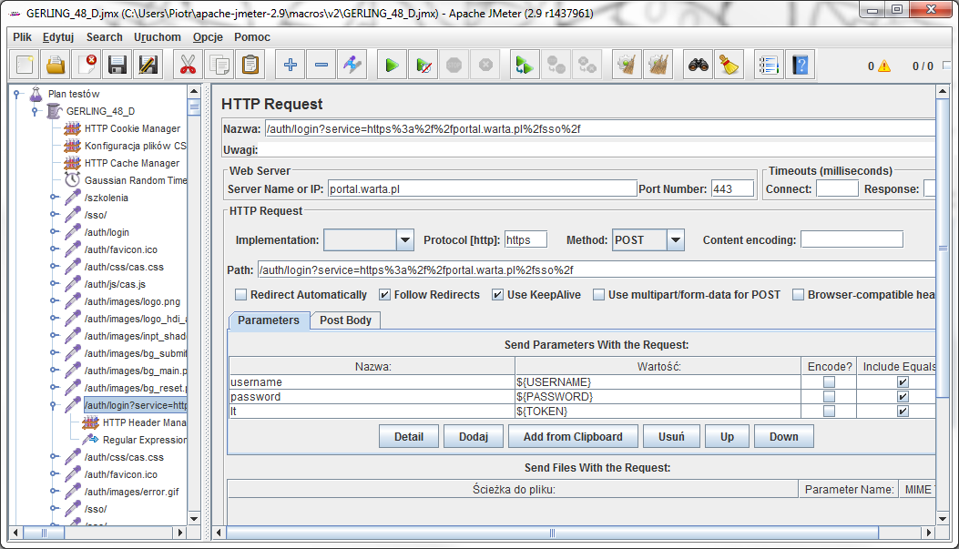Open the Method POST dropdown
This screenshot has width=959, height=549.
[675, 240]
